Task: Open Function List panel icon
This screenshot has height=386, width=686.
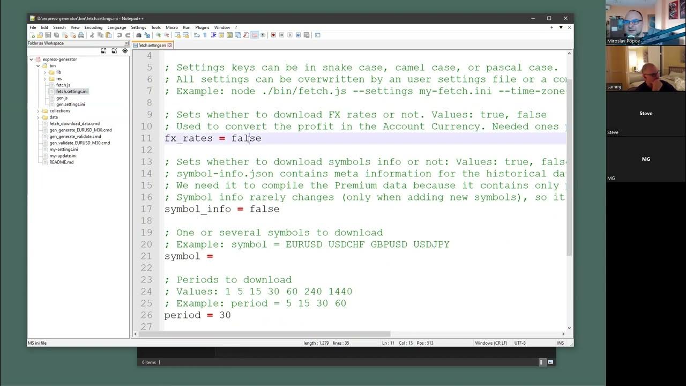Action: coord(246,35)
